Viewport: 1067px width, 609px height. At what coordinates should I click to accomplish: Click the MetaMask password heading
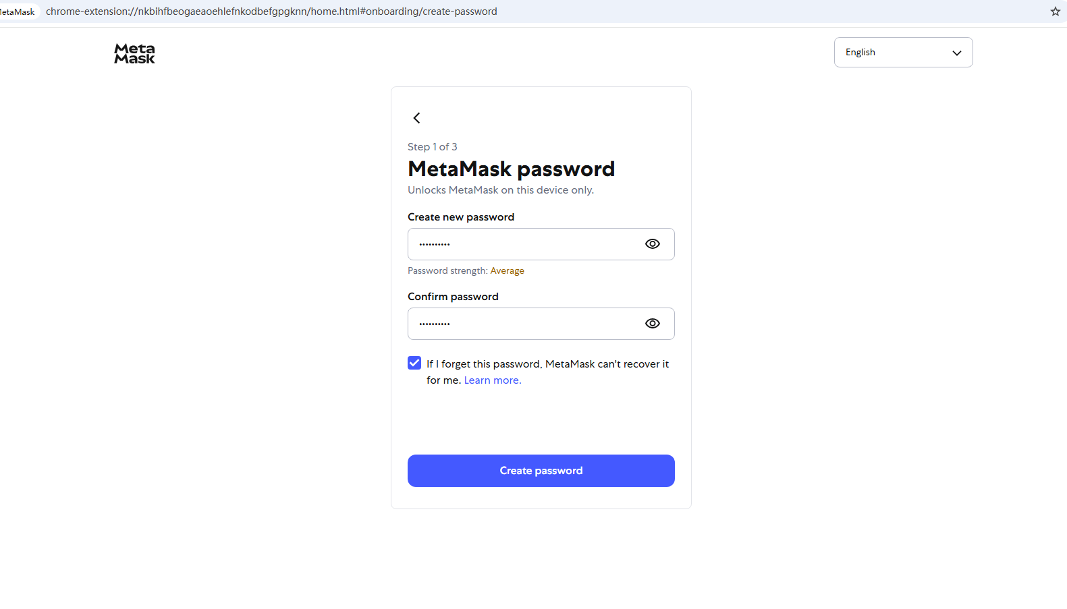pos(511,169)
